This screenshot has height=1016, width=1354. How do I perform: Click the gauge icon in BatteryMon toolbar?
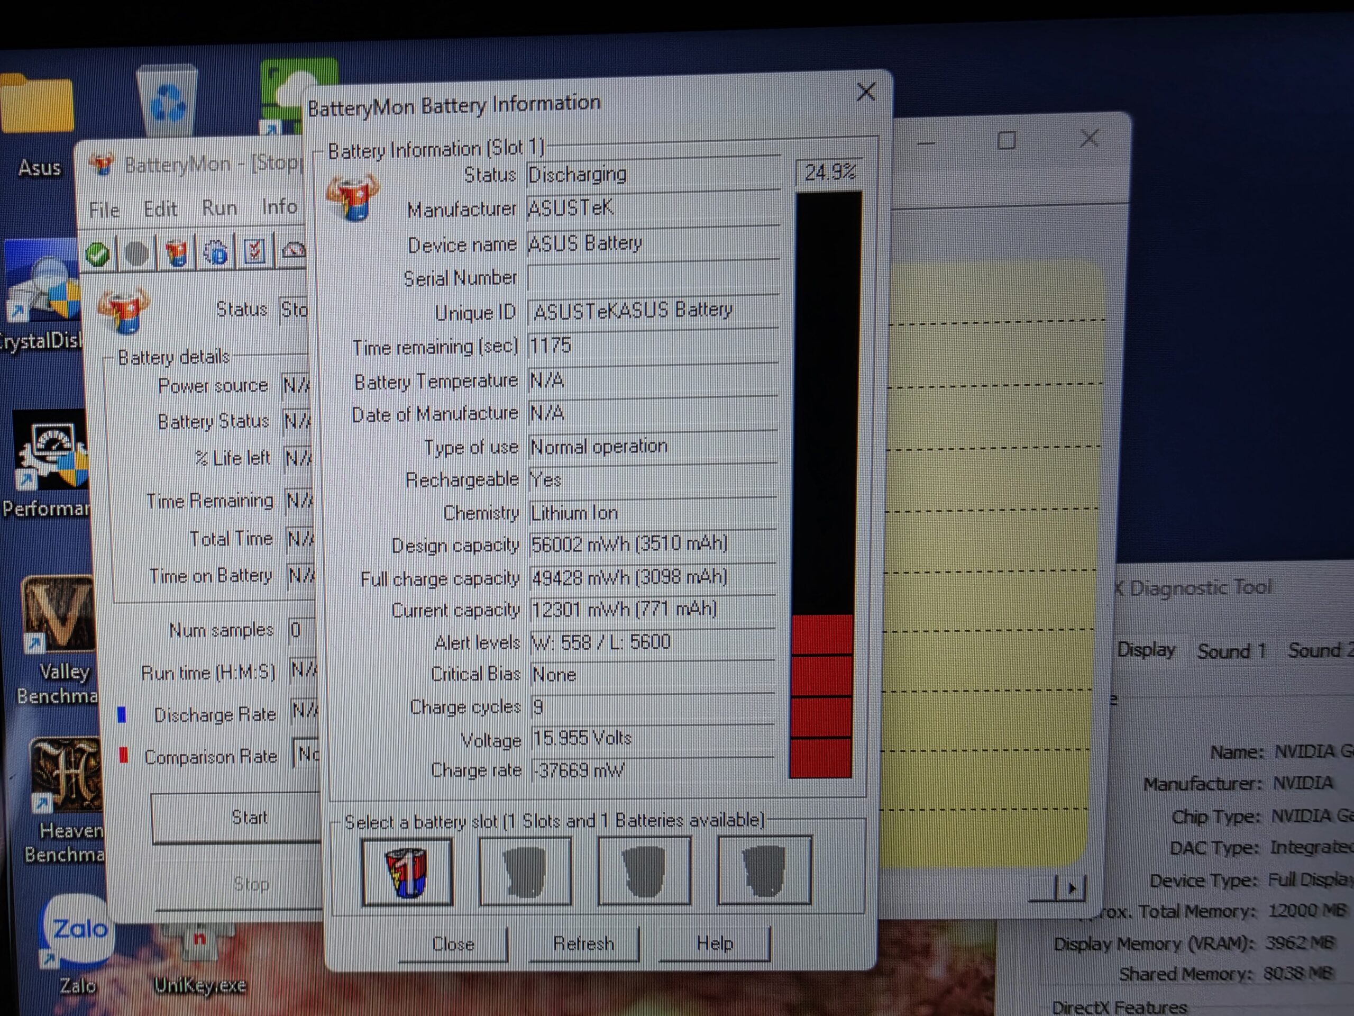[x=294, y=250]
